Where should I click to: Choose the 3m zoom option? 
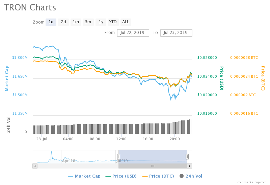[88, 22]
